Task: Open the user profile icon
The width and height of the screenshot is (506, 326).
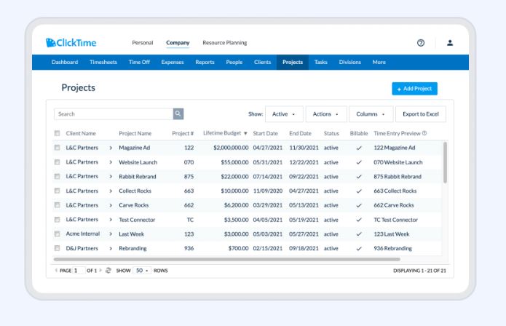Action: 450,42
